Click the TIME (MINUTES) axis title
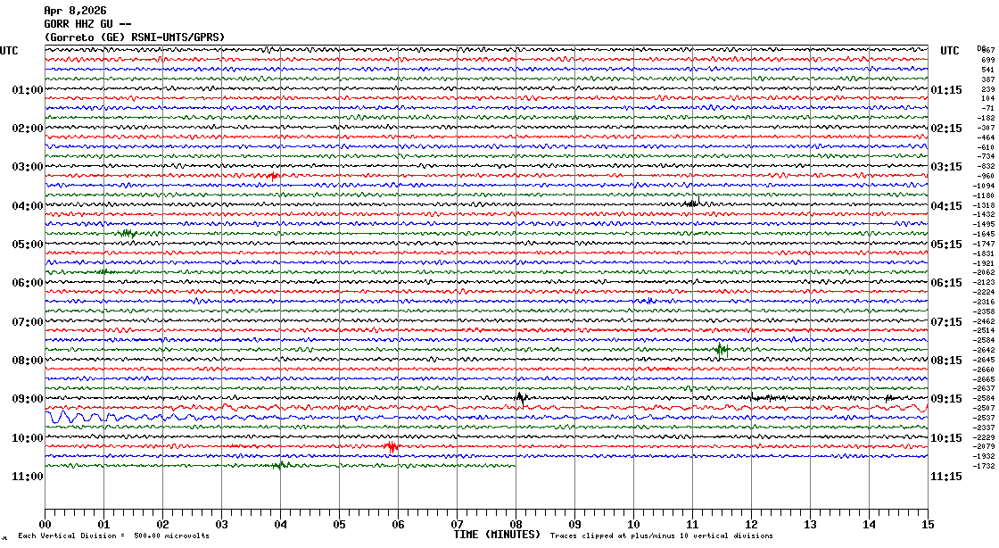This screenshot has width=999, height=548. click(x=497, y=535)
